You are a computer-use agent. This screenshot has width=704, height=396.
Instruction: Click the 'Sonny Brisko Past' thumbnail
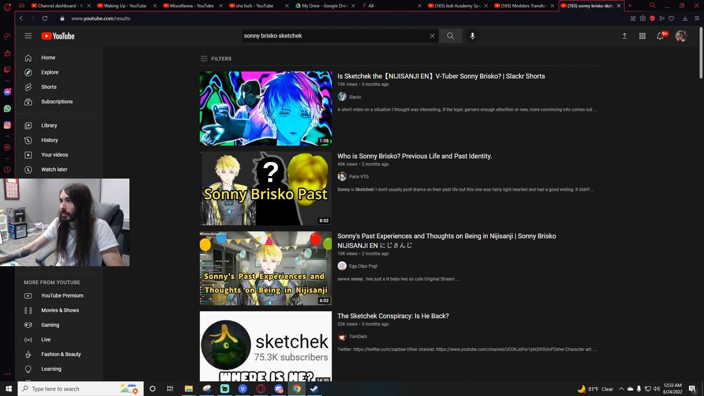click(266, 189)
